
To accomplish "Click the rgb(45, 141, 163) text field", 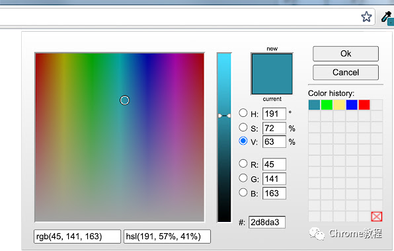I will click(77, 236).
